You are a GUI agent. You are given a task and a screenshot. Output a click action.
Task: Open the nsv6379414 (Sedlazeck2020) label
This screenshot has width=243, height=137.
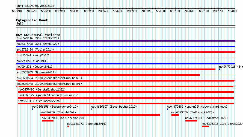coord(39,101)
